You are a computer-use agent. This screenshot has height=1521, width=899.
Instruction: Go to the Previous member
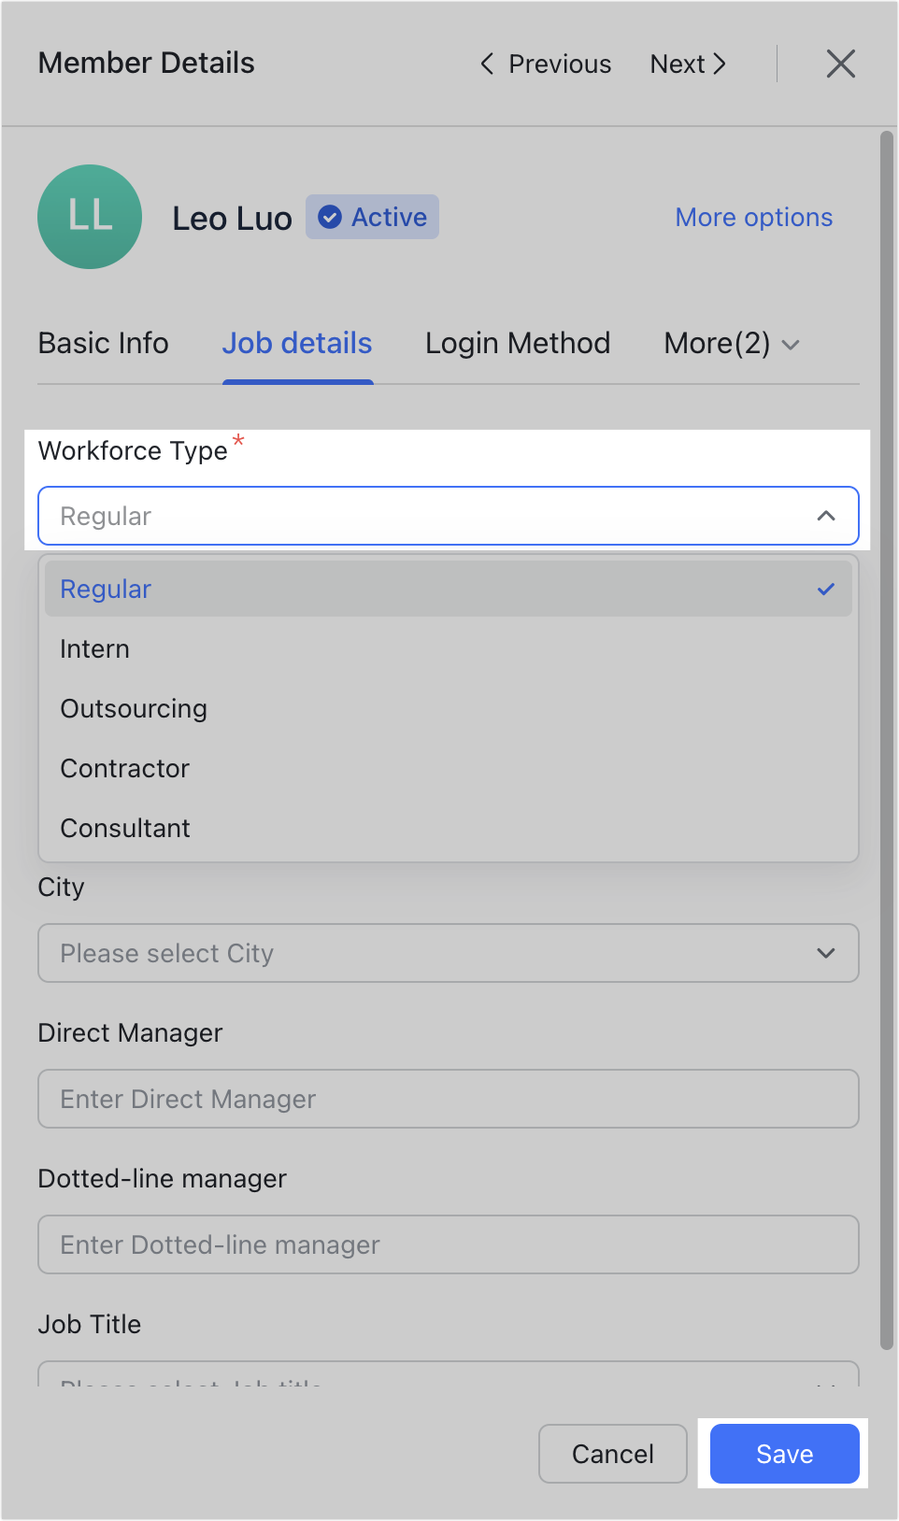pyautogui.click(x=546, y=64)
